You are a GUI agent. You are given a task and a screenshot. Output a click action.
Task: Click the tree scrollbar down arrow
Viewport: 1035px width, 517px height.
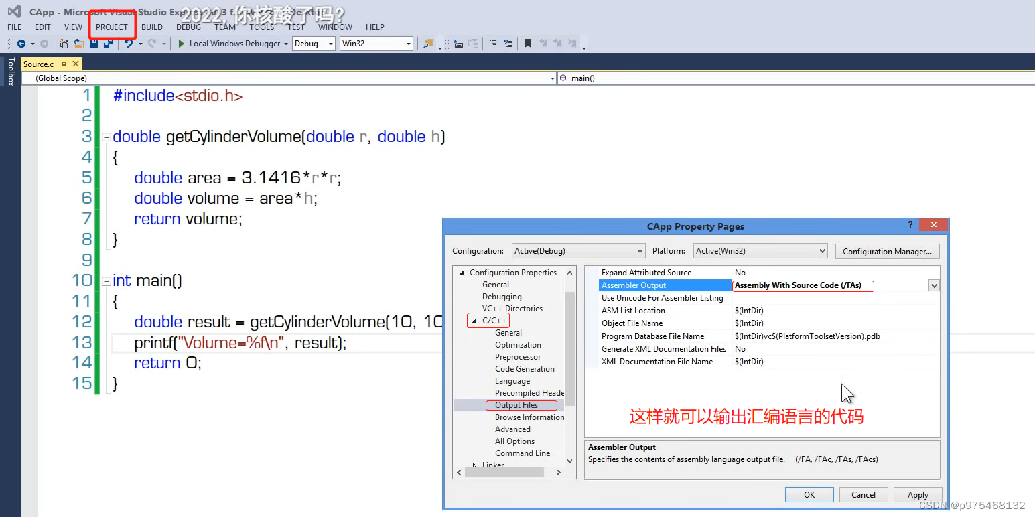click(x=570, y=461)
